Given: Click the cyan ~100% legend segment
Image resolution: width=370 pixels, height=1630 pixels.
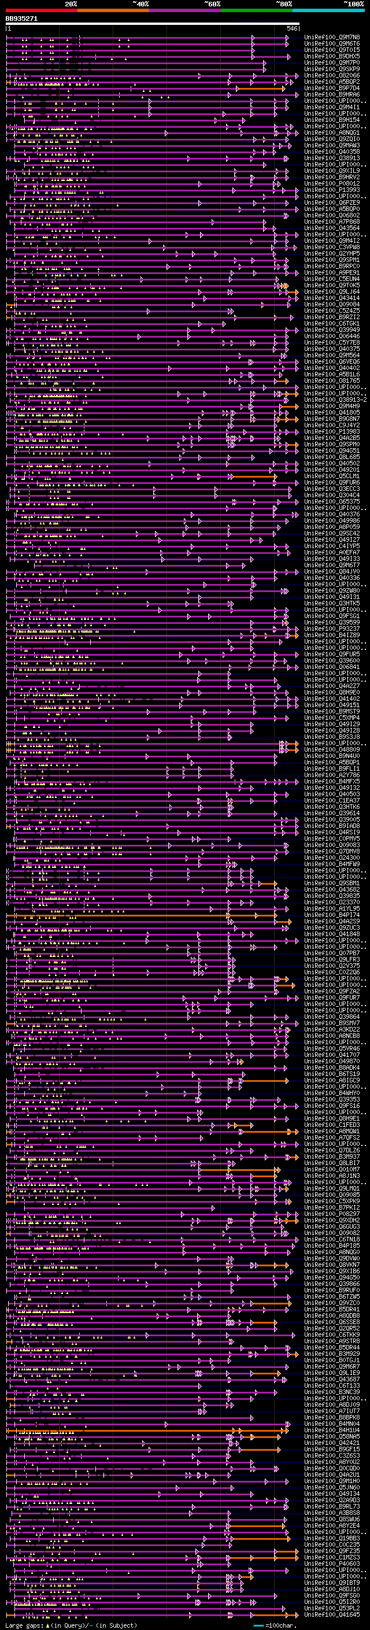Looking at the screenshot, I should coord(329,10).
